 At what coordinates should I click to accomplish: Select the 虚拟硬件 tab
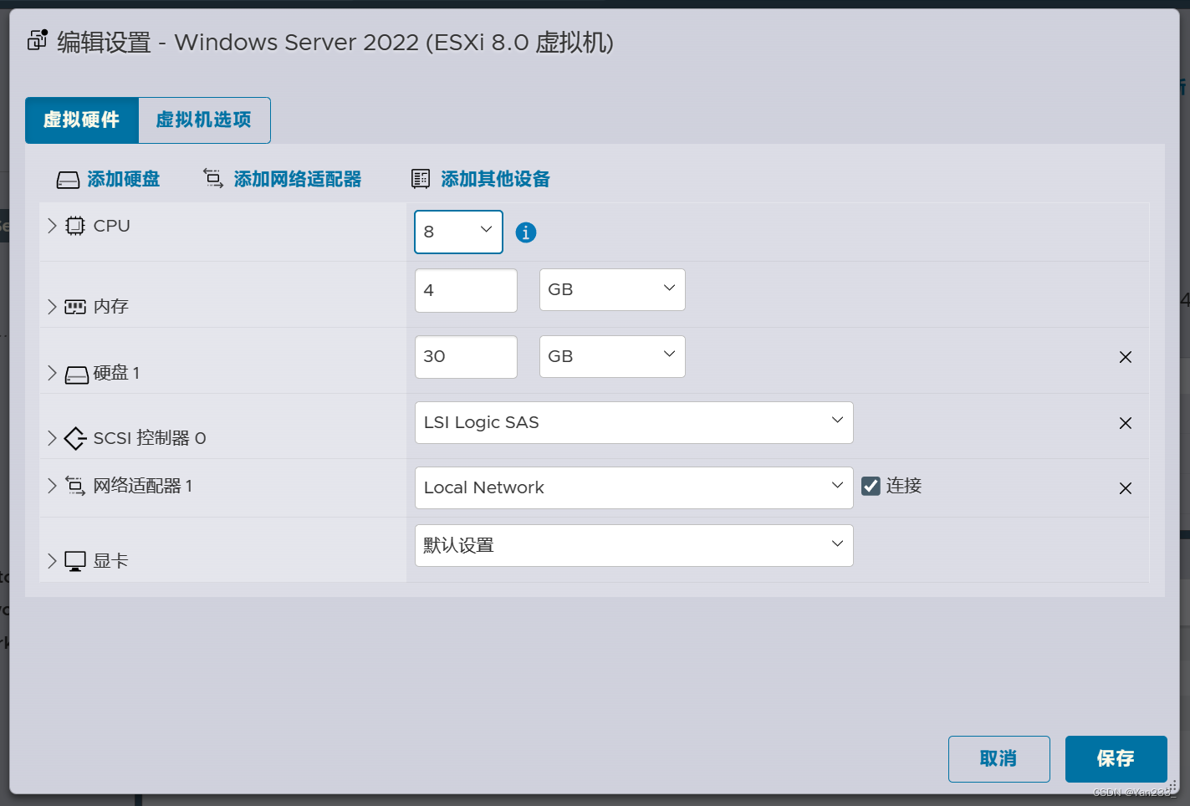tap(81, 120)
